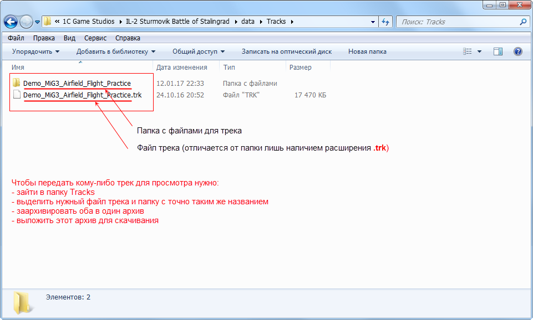Go to data breadcrumb folder

pyautogui.click(x=248, y=22)
